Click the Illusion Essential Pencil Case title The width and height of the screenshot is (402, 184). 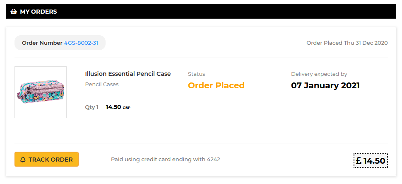click(128, 74)
